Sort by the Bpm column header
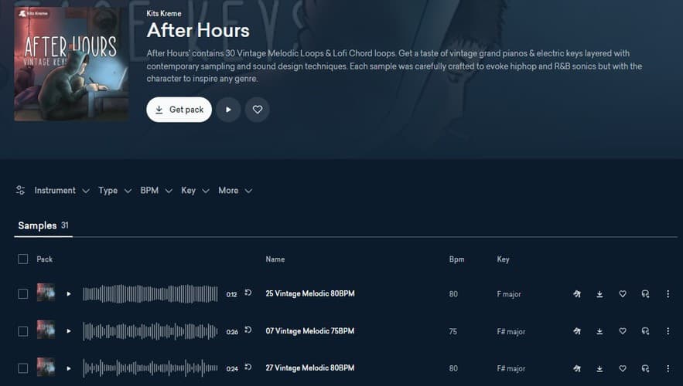Viewport: 683px width, 386px height. tap(456, 259)
